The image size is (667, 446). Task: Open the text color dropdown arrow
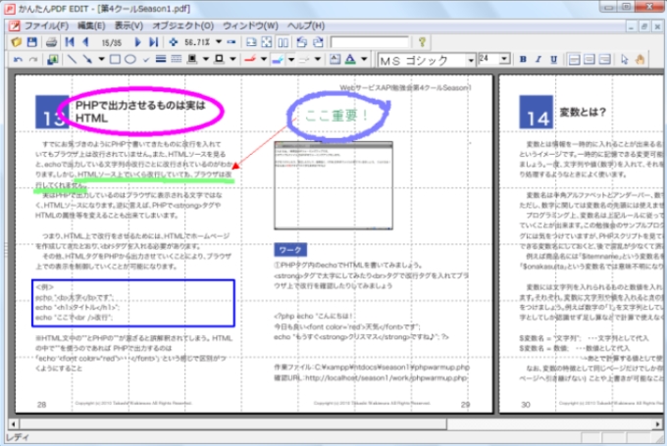(x=364, y=60)
